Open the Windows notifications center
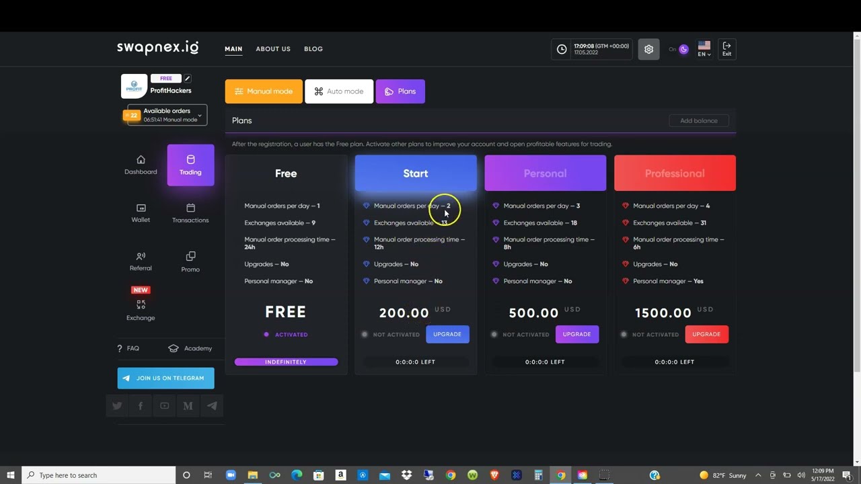 [x=847, y=475]
